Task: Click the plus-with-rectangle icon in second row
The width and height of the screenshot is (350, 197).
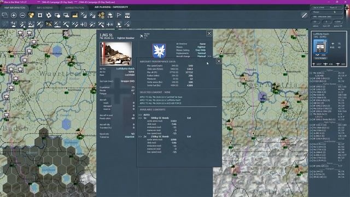Action: [84, 24]
